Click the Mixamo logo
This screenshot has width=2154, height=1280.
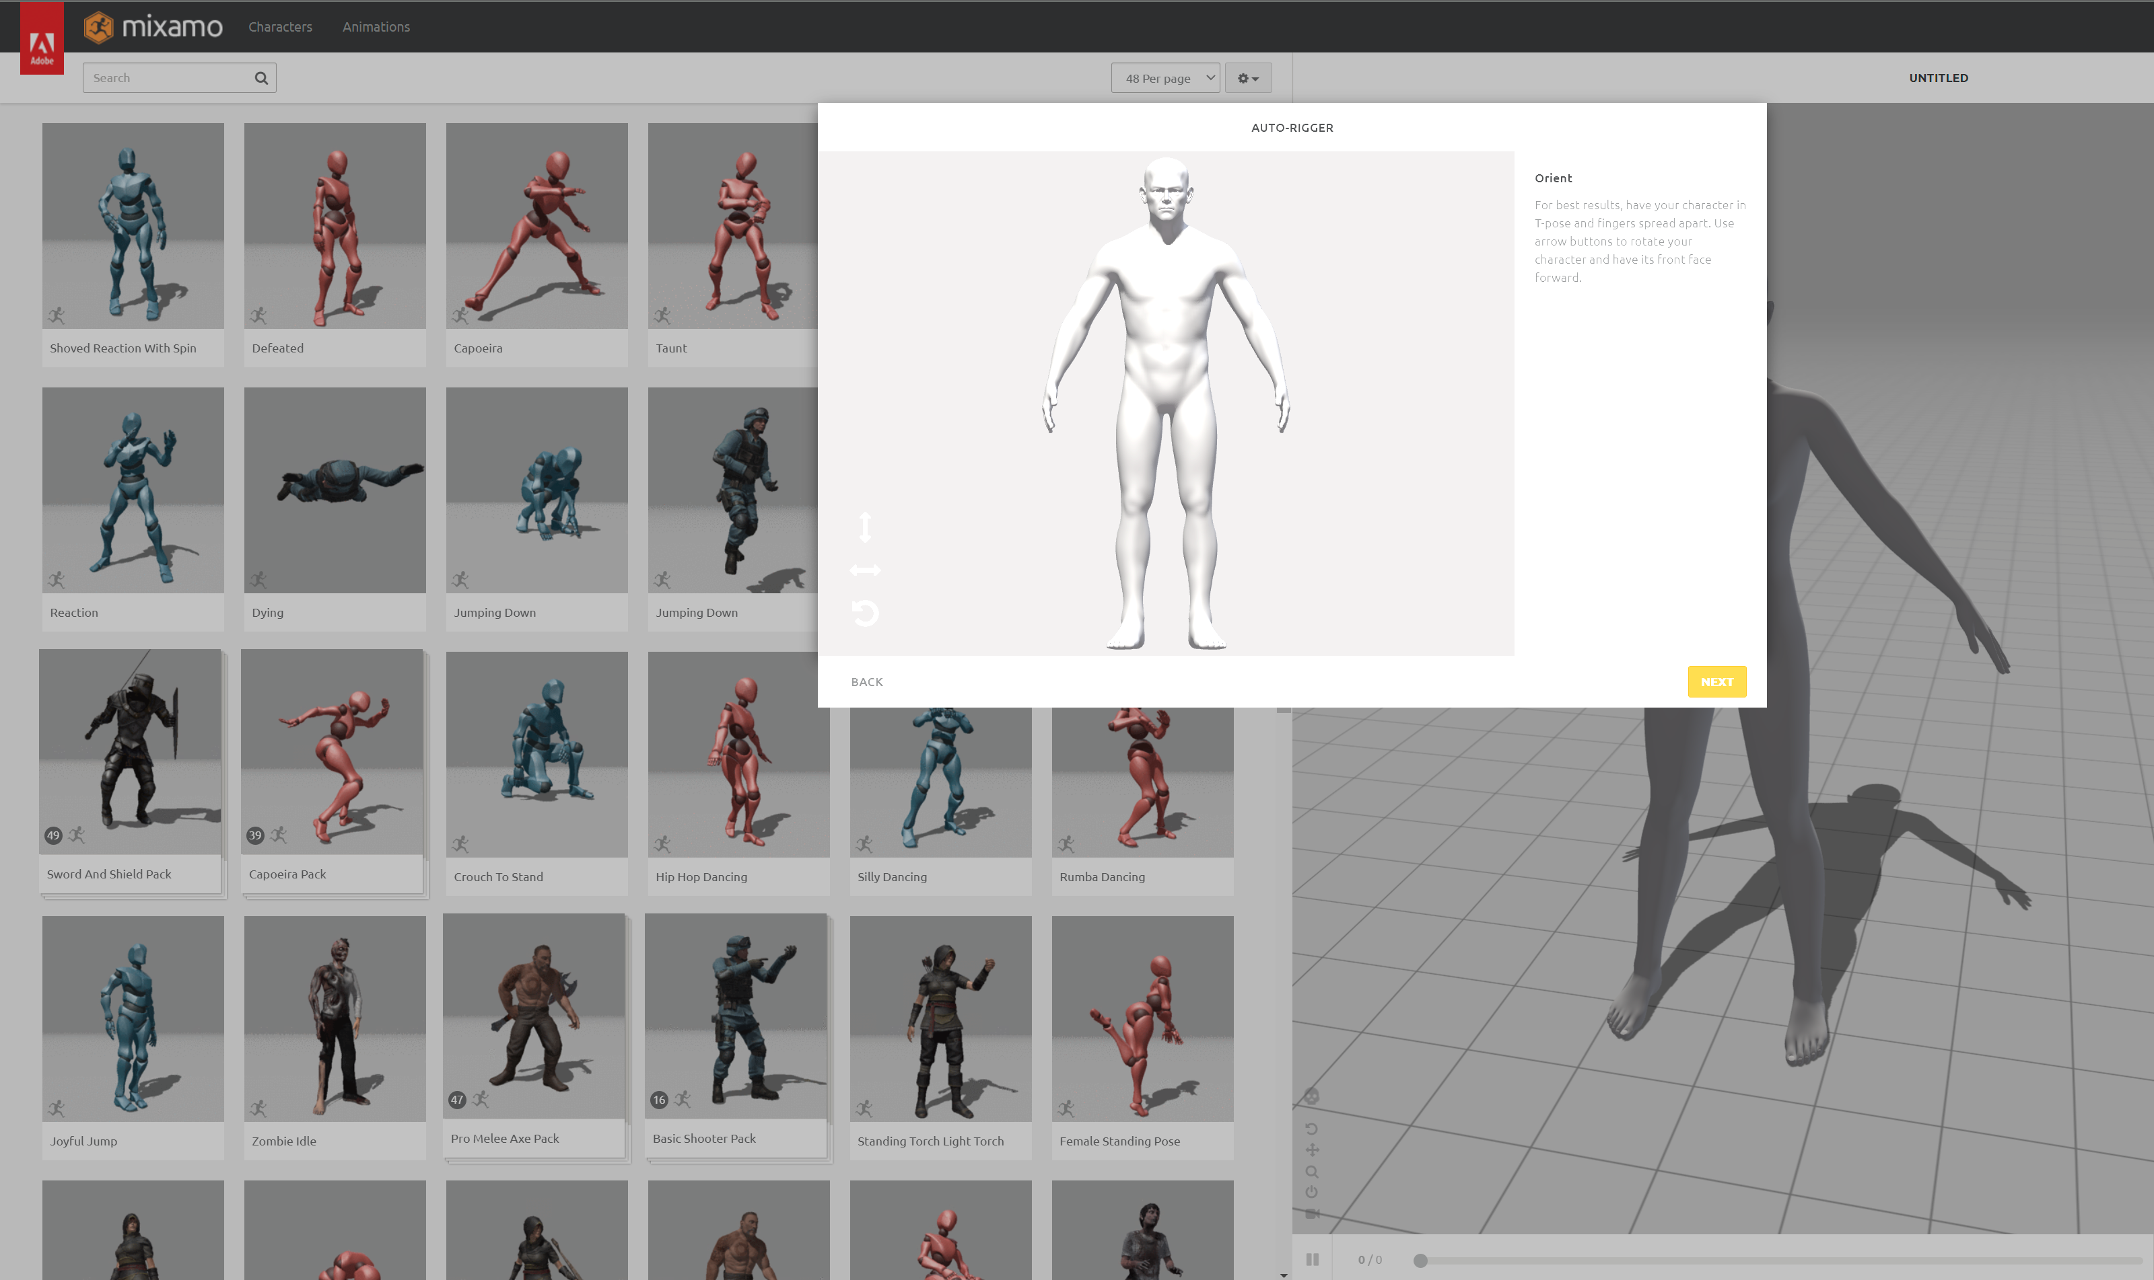pos(153,27)
